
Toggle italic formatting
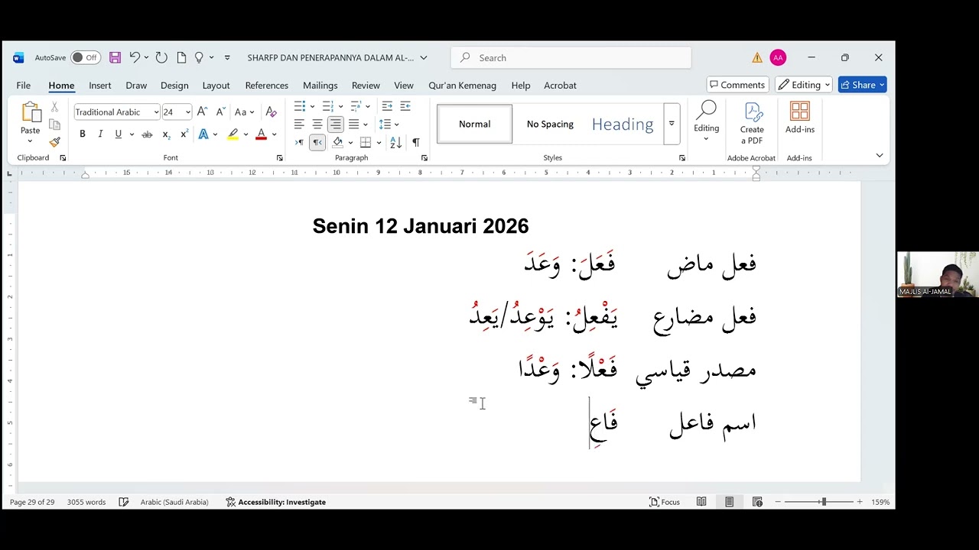coord(100,134)
